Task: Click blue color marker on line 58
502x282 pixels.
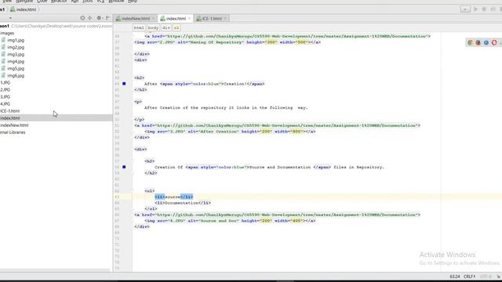Action: (124, 167)
